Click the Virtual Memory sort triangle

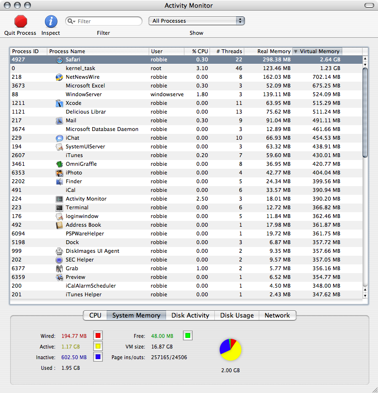click(295, 51)
